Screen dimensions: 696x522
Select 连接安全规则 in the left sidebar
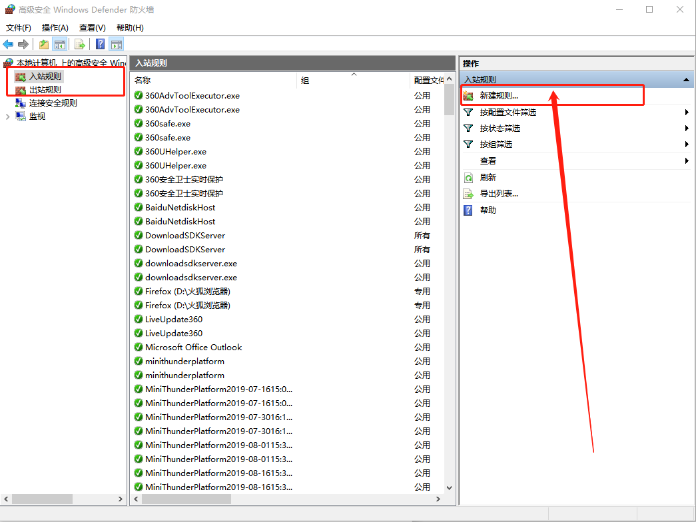tap(53, 103)
